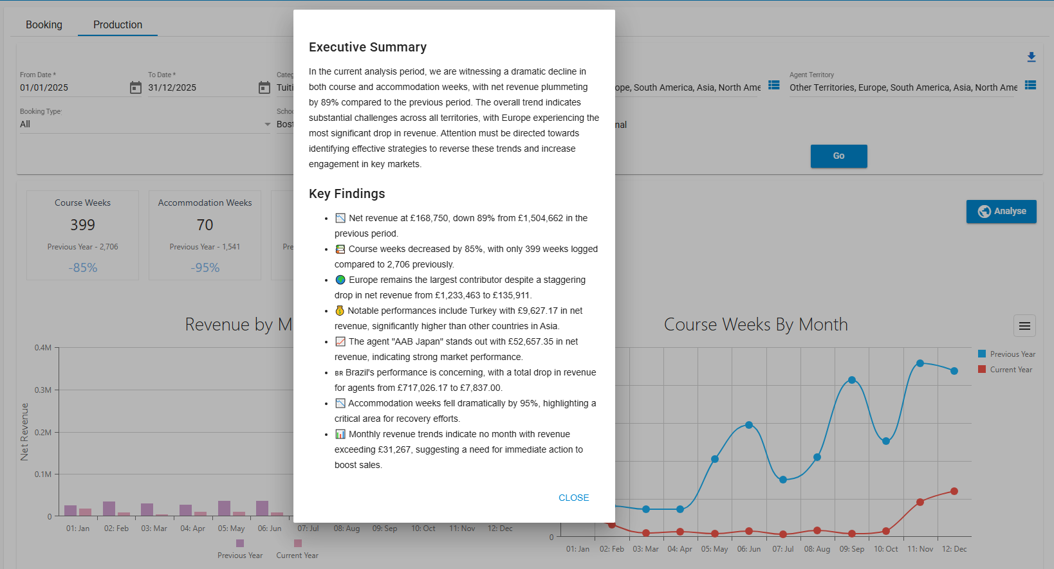Viewport: 1054px width, 569px height.
Task: Click the Go button
Action: click(x=838, y=156)
